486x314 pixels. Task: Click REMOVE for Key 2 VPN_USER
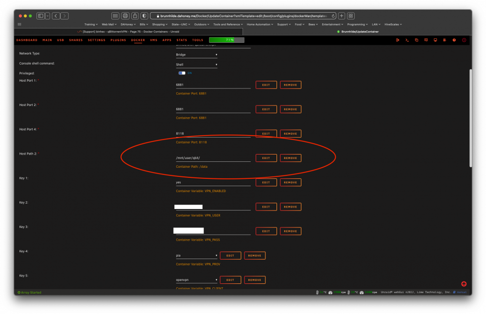[291, 207]
